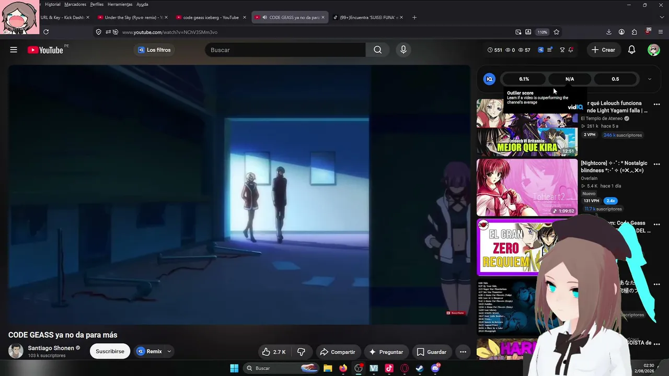Open File Explorer from the taskbar
The height and width of the screenshot is (376, 669).
click(x=328, y=368)
